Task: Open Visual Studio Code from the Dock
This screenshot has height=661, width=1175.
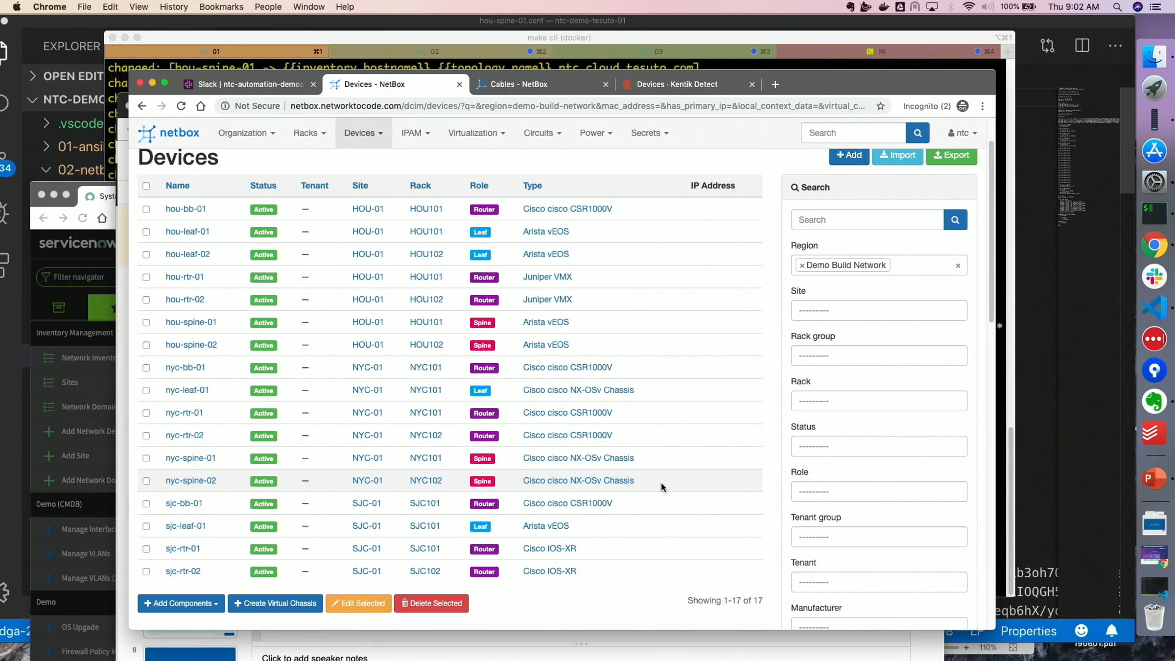Action: tap(1154, 307)
